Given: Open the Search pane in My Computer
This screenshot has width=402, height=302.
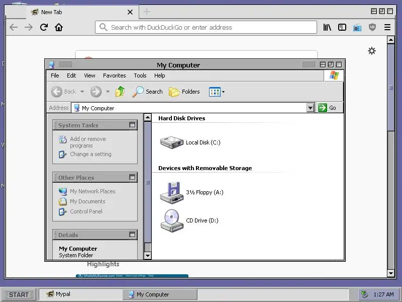Looking at the screenshot, I should pyautogui.click(x=147, y=92).
